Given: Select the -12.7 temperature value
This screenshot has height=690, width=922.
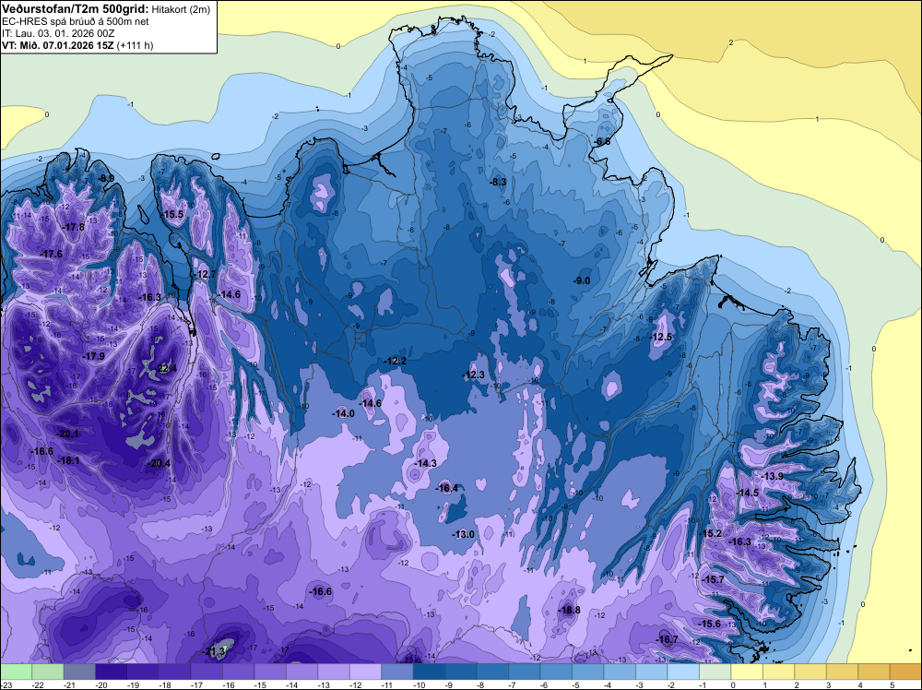Looking at the screenshot, I should click(x=206, y=274).
